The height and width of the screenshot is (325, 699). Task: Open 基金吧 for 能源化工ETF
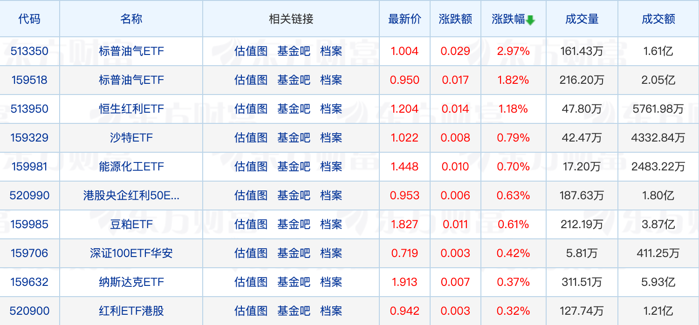[x=294, y=167]
